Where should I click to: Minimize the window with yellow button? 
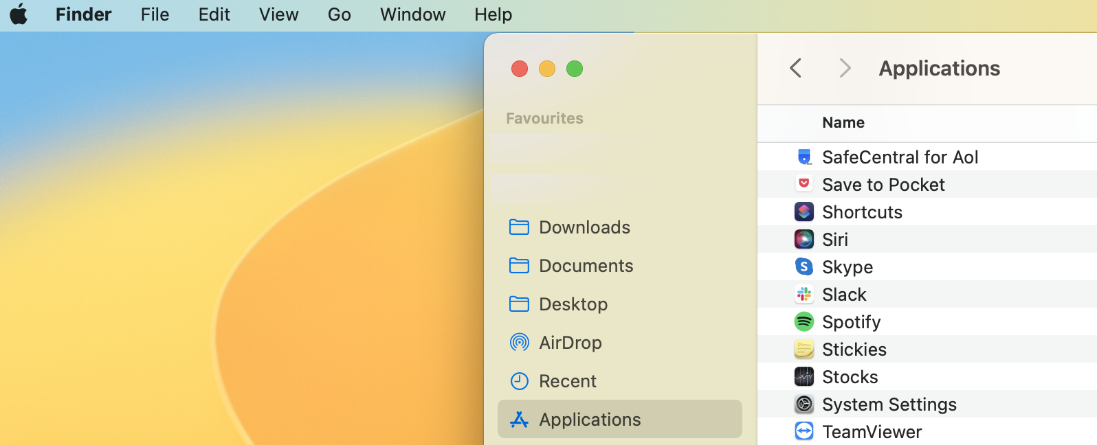click(547, 69)
